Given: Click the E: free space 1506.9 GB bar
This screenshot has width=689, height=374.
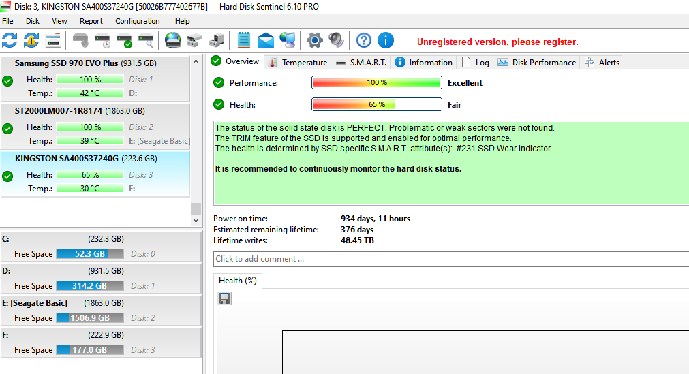Looking at the screenshot, I should click(90, 318).
